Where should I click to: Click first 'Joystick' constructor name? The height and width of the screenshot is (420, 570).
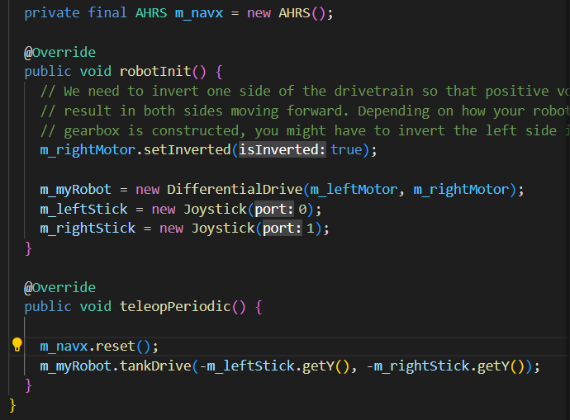tap(215, 210)
